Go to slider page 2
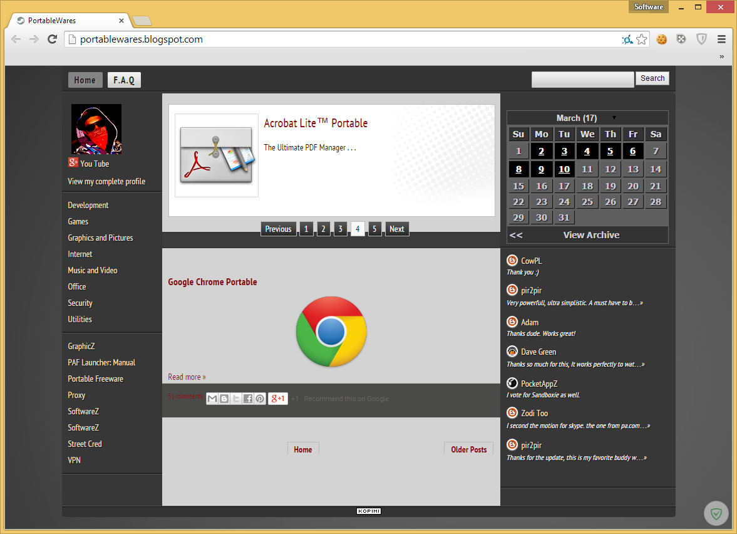737x534 pixels. pyautogui.click(x=323, y=229)
